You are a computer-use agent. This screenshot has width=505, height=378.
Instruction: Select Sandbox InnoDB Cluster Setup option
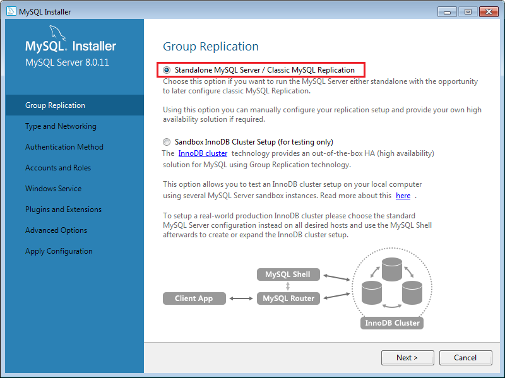167,142
